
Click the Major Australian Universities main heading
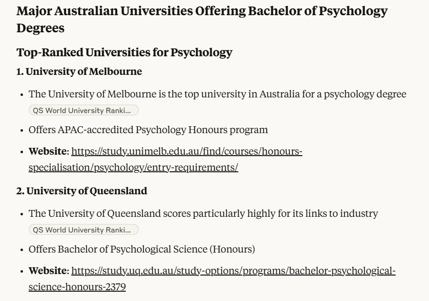(x=202, y=19)
